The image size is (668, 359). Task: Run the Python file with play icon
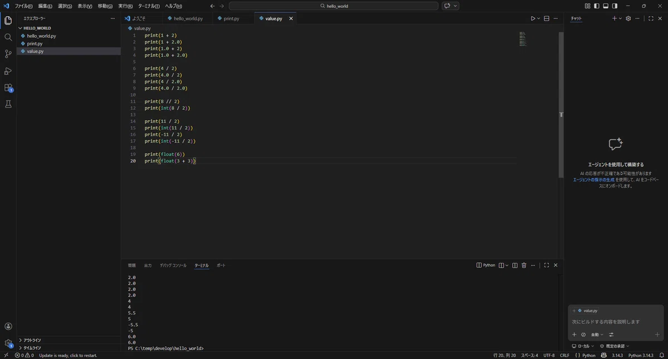coord(533,18)
